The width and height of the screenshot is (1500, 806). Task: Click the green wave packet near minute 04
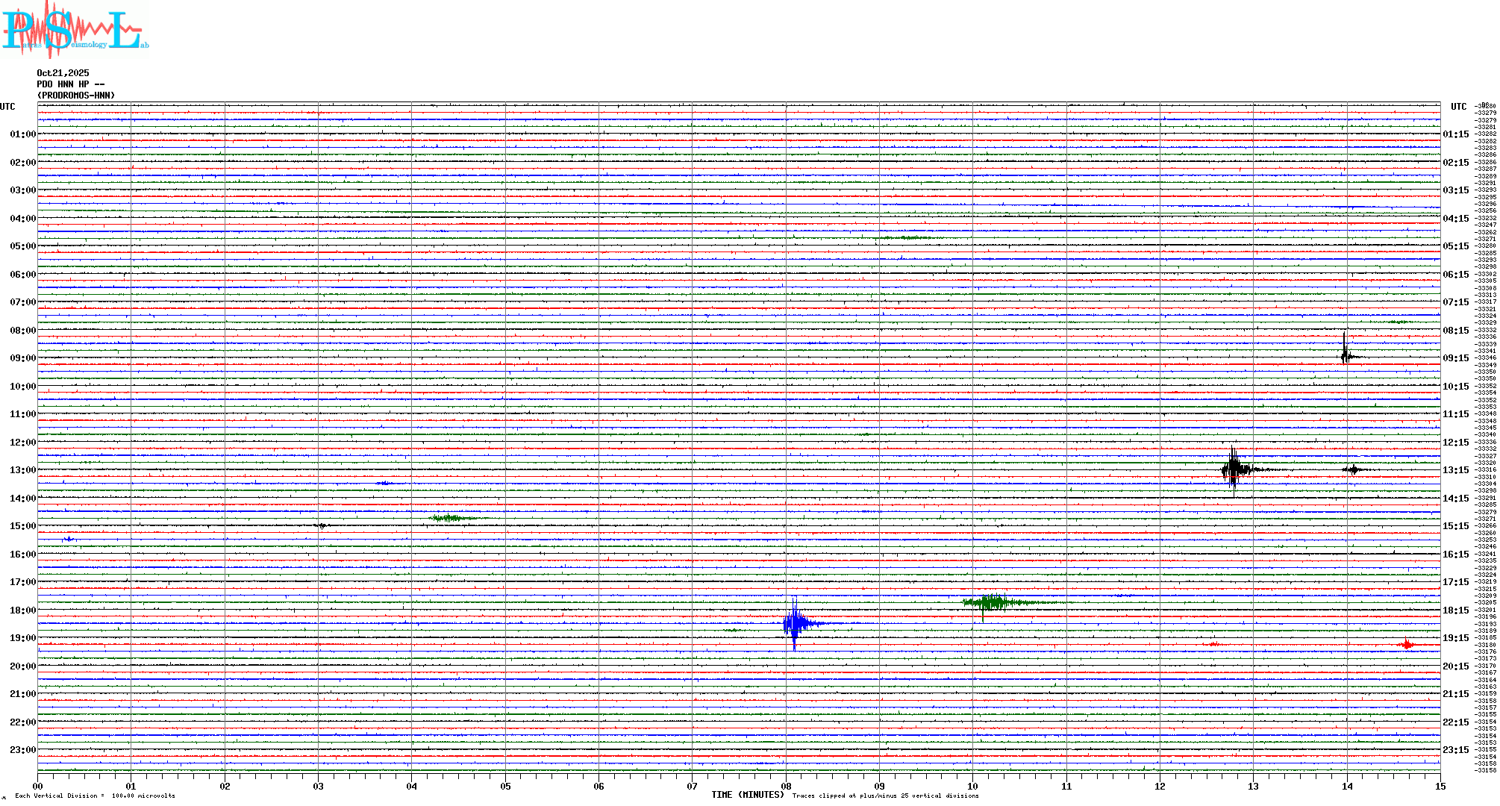(x=449, y=518)
